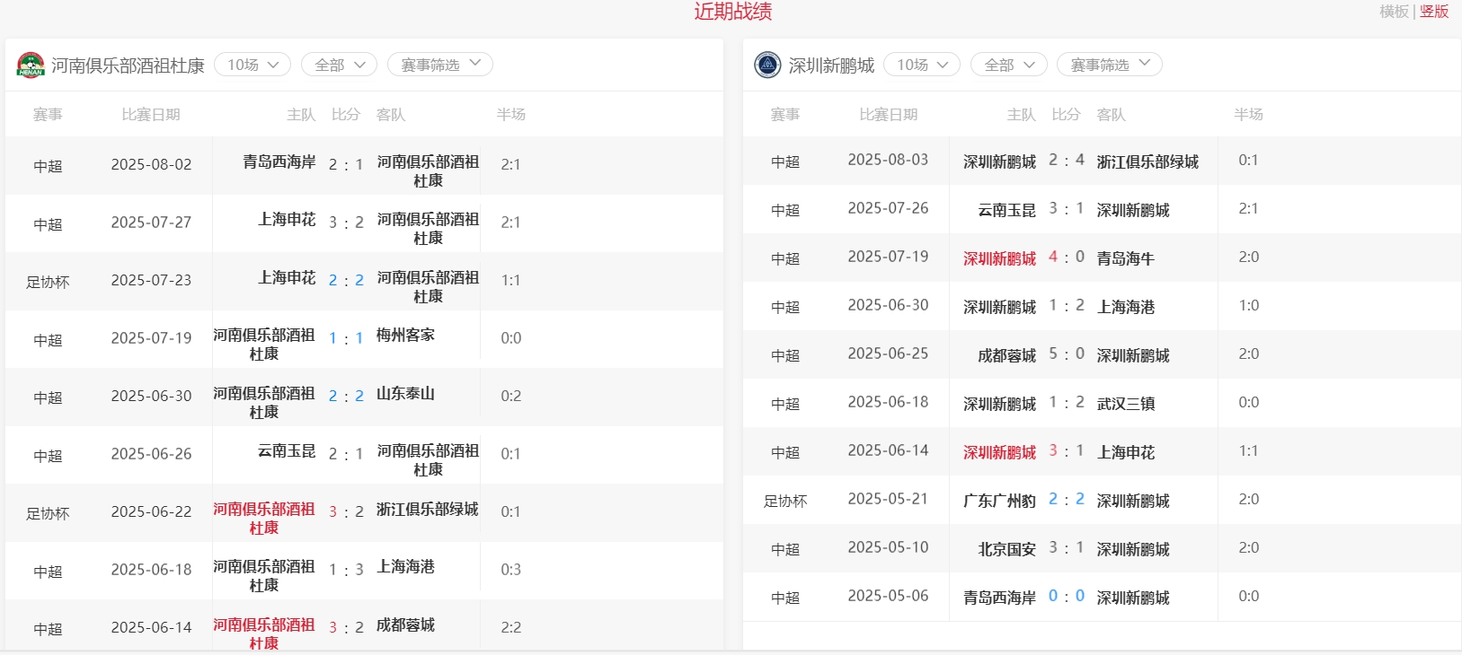Open 上海申花 team in 2025-07-27 match
This screenshot has width=1462, height=655.
287,220
